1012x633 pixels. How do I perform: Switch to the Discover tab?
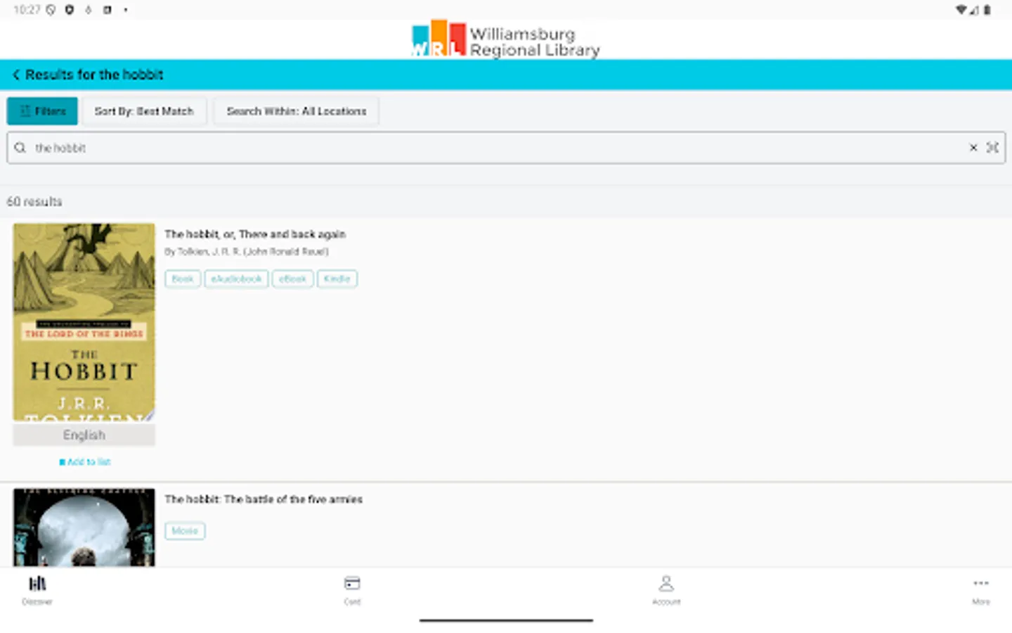(37, 588)
